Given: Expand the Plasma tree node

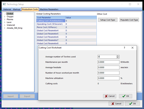Looking at the screenshot, I should coord(5,19).
